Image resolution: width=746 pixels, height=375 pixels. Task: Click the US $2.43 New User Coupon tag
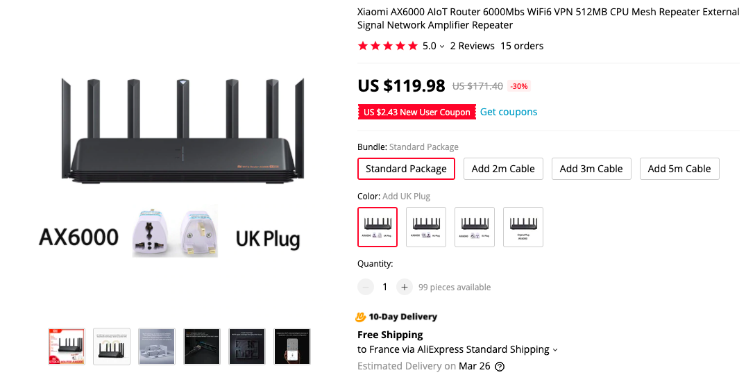coord(417,112)
